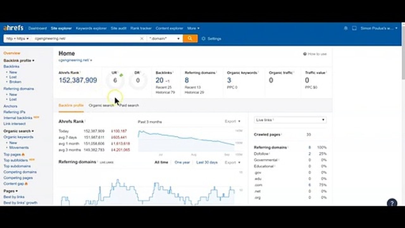
Task: Collapse the Pages sidebar section
Action: 10,191
